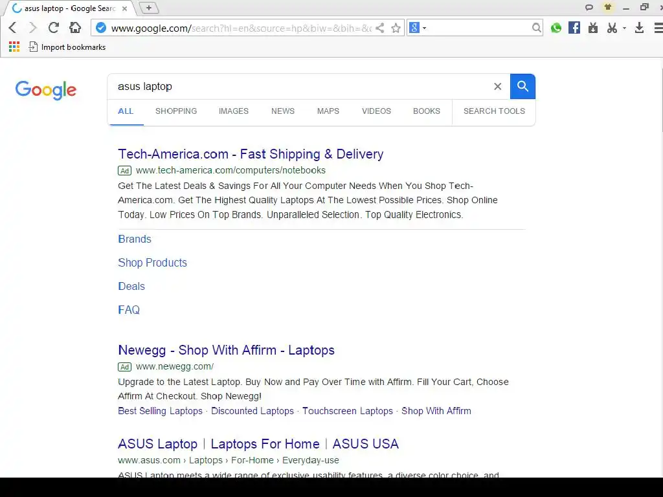Click the speech bubble icon in title bar

pyautogui.click(x=589, y=8)
